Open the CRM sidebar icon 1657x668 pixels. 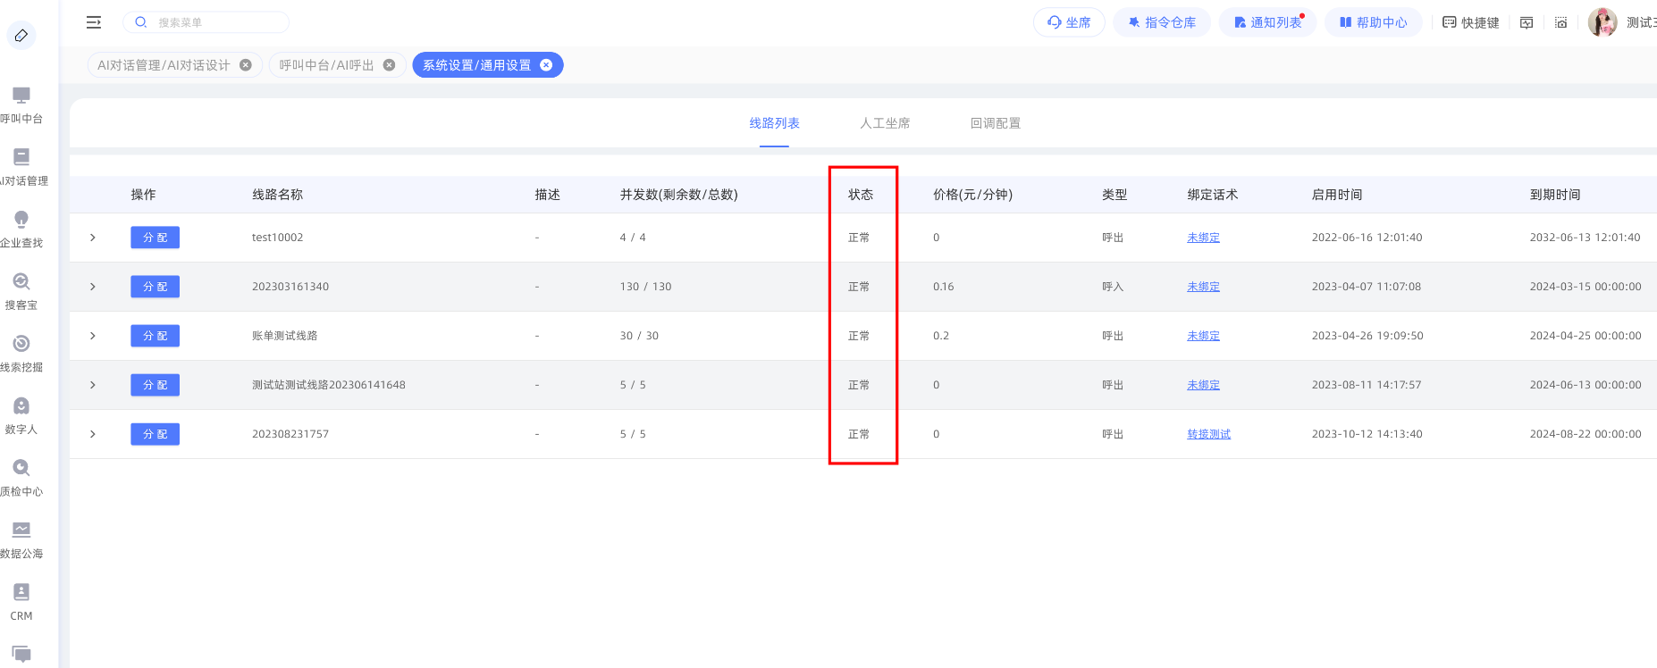[x=21, y=593]
